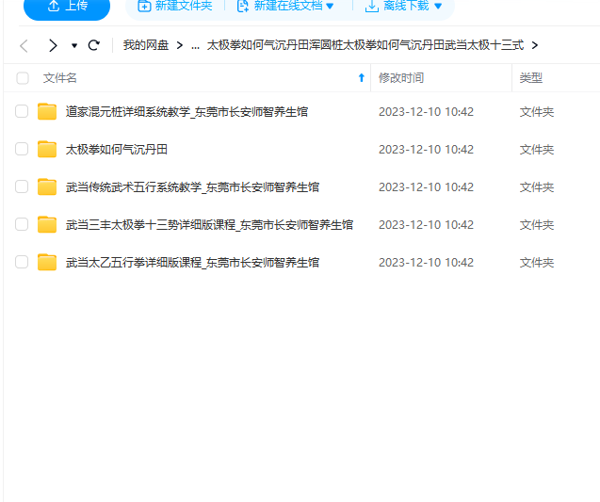The height and width of the screenshot is (502, 600).
Task: Click the 太极拳如何气沉丹田 folder icon
Action: (x=47, y=149)
